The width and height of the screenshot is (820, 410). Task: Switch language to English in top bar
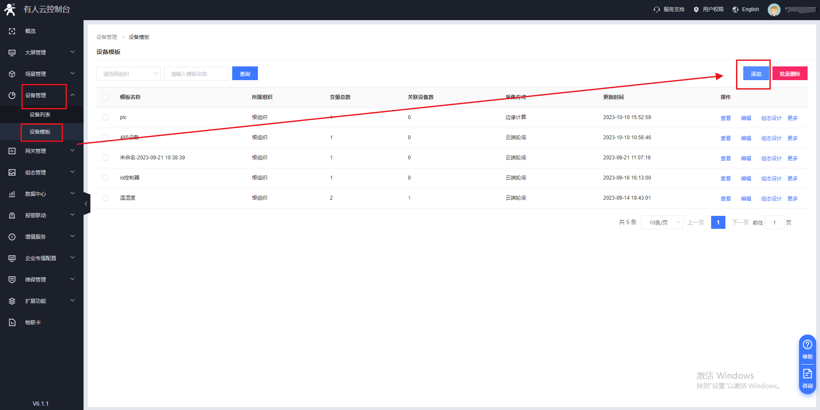tap(746, 9)
